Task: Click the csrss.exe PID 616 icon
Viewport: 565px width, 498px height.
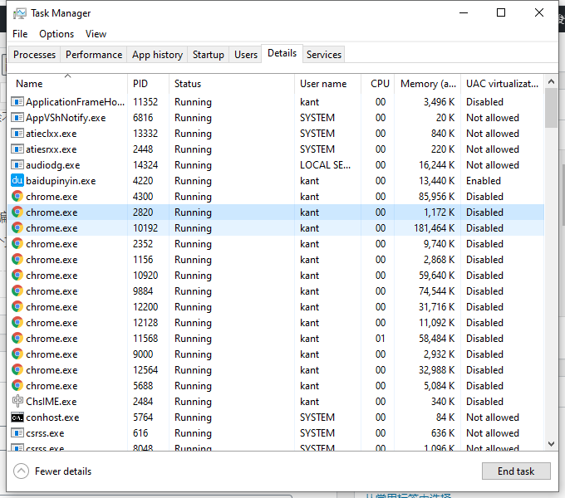Action: [17, 433]
